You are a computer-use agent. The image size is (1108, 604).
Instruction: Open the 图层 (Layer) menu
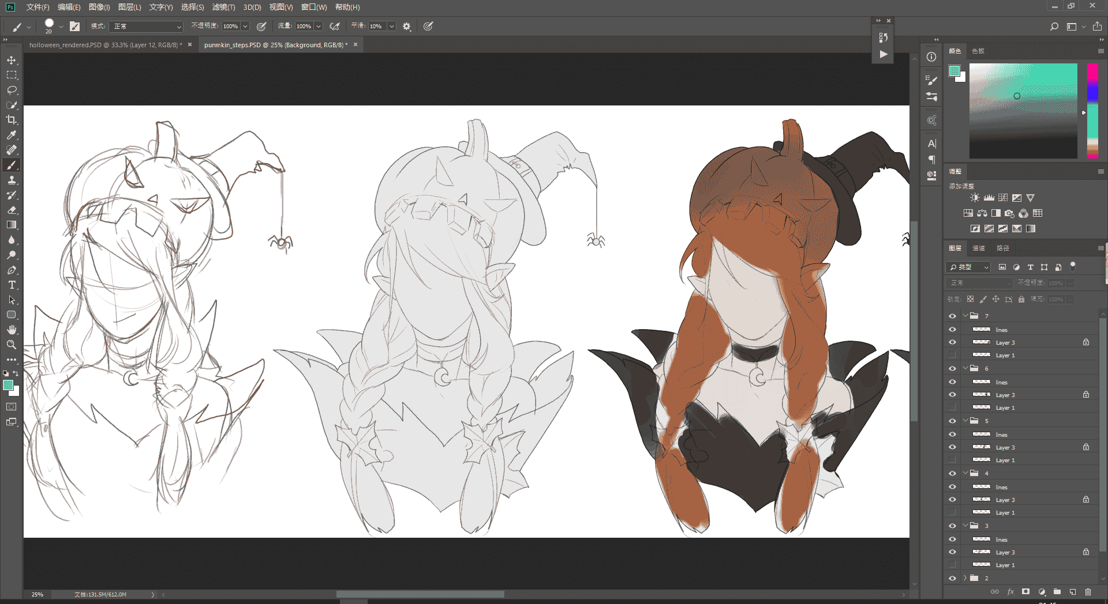[x=129, y=7]
